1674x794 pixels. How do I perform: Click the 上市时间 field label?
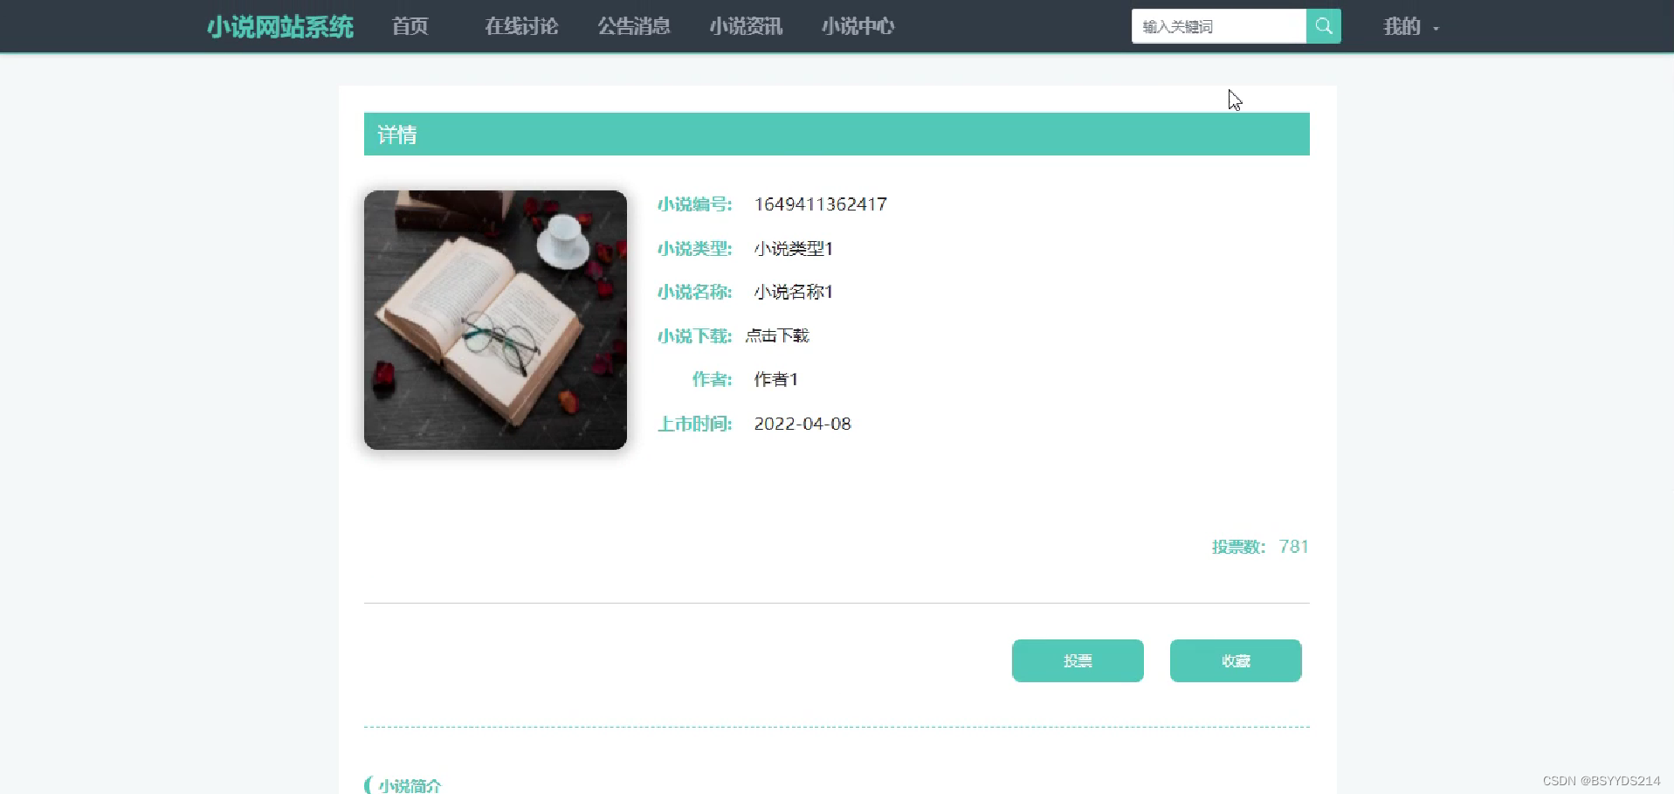(694, 424)
